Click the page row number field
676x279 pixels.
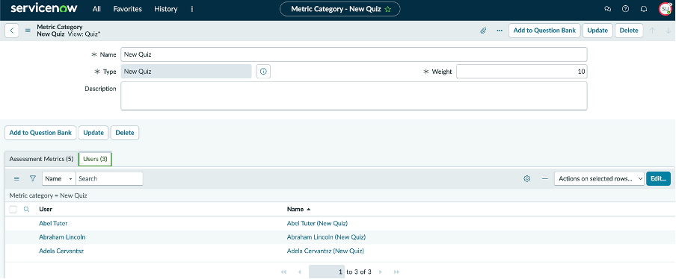pos(327,272)
